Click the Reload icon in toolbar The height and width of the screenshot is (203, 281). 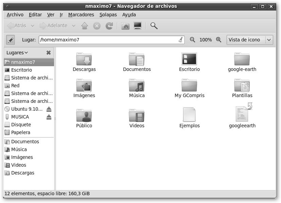click(x=109, y=26)
